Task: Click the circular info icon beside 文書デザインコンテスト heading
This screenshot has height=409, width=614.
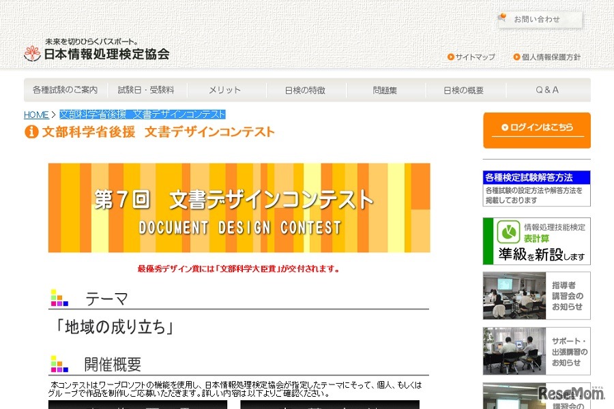Action: tap(31, 132)
